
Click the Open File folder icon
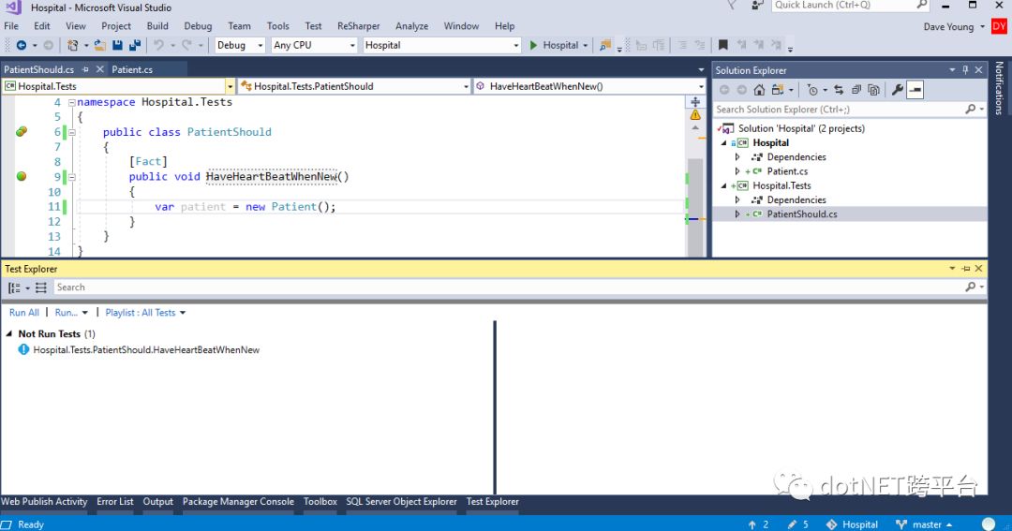click(99, 45)
